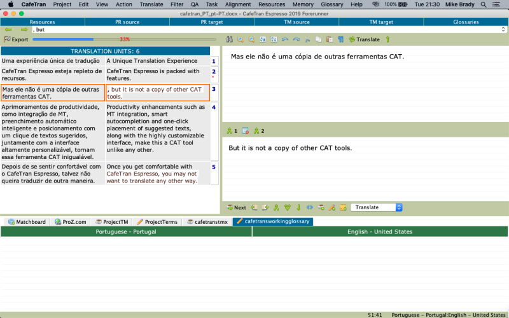This screenshot has height=318, width=509.
Task: Click the yellow add note icon
Action: click(343, 207)
